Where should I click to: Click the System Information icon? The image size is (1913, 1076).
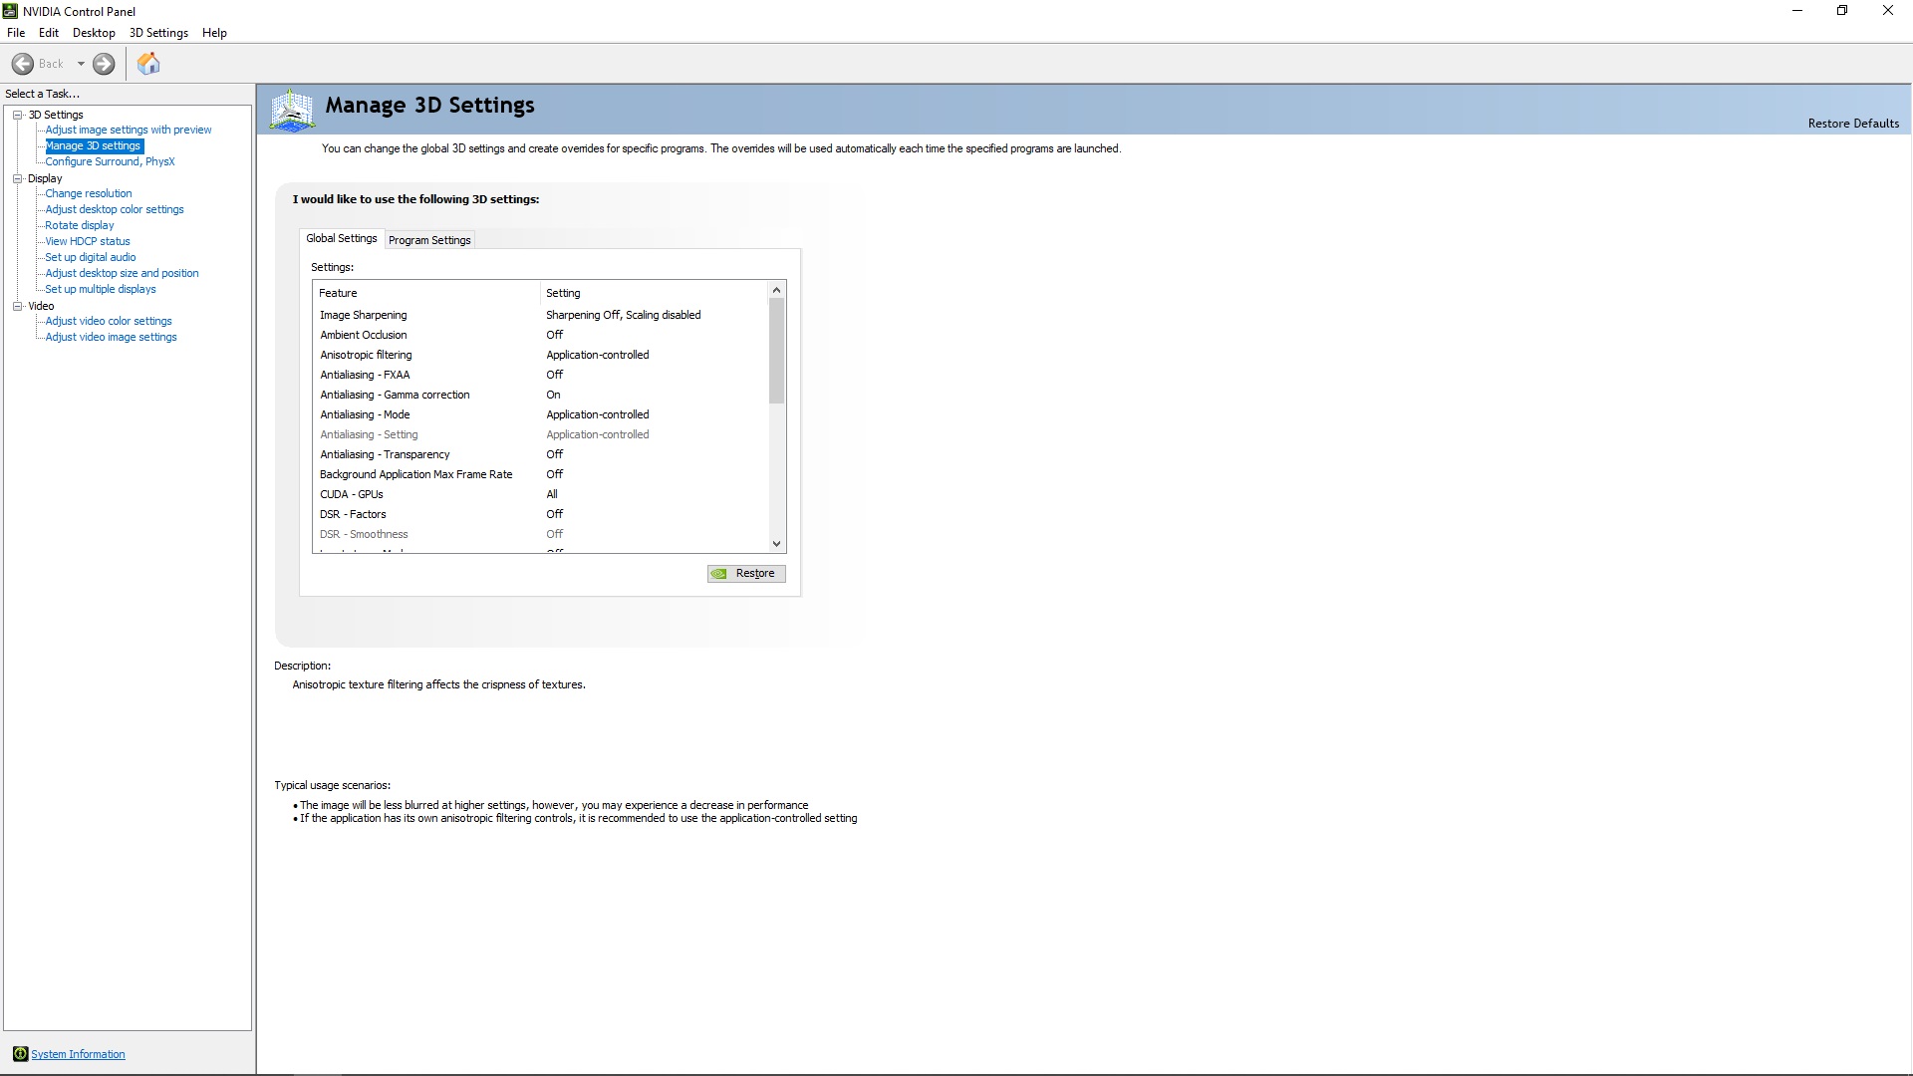click(20, 1054)
